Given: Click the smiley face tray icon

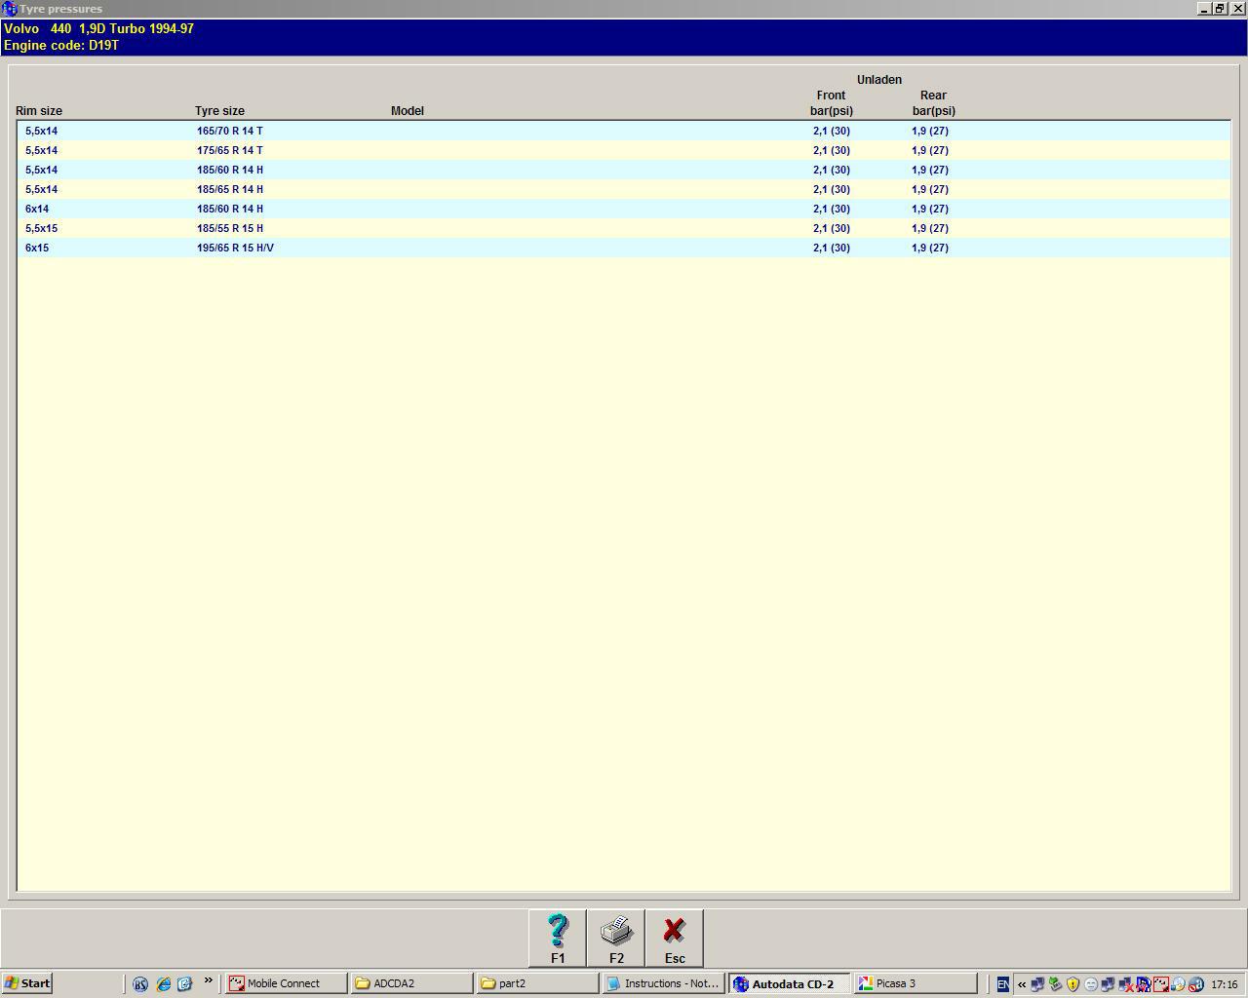Looking at the screenshot, I should [x=1091, y=984].
